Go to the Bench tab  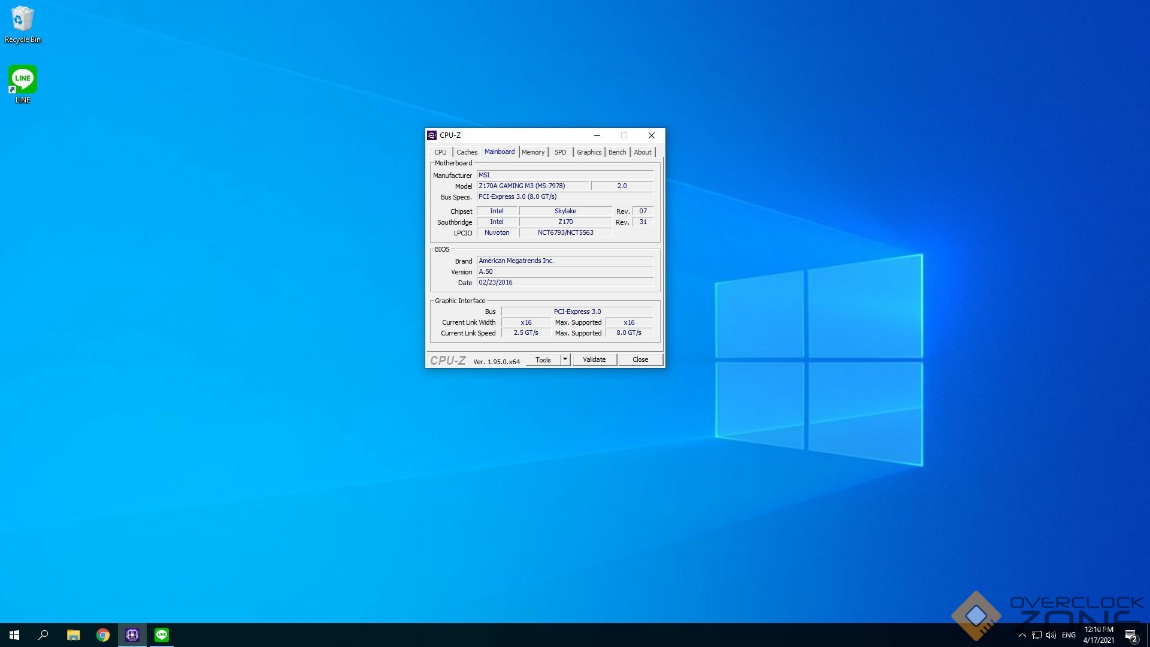[617, 152]
